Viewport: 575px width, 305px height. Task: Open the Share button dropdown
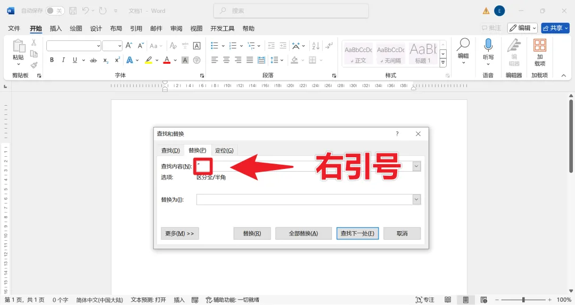(x=566, y=28)
